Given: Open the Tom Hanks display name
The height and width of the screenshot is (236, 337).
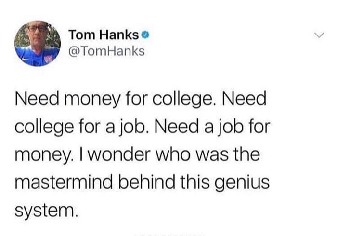Looking at the screenshot, I should point(104,35).
